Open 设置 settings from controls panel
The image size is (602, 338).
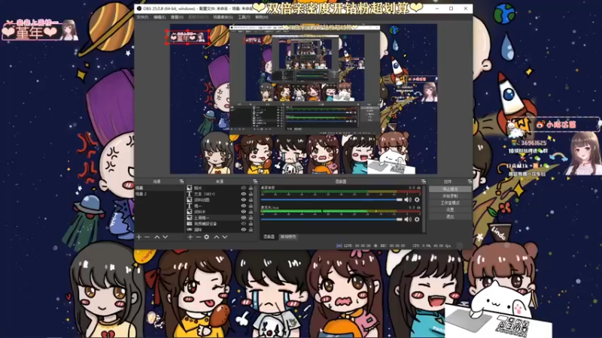pos(450,210)
